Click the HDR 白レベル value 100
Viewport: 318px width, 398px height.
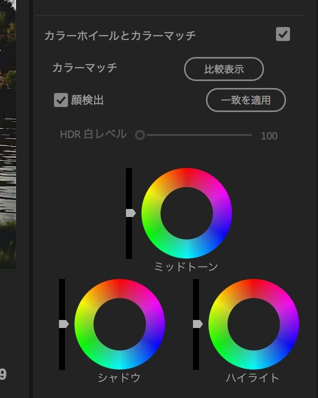(269, 136)
